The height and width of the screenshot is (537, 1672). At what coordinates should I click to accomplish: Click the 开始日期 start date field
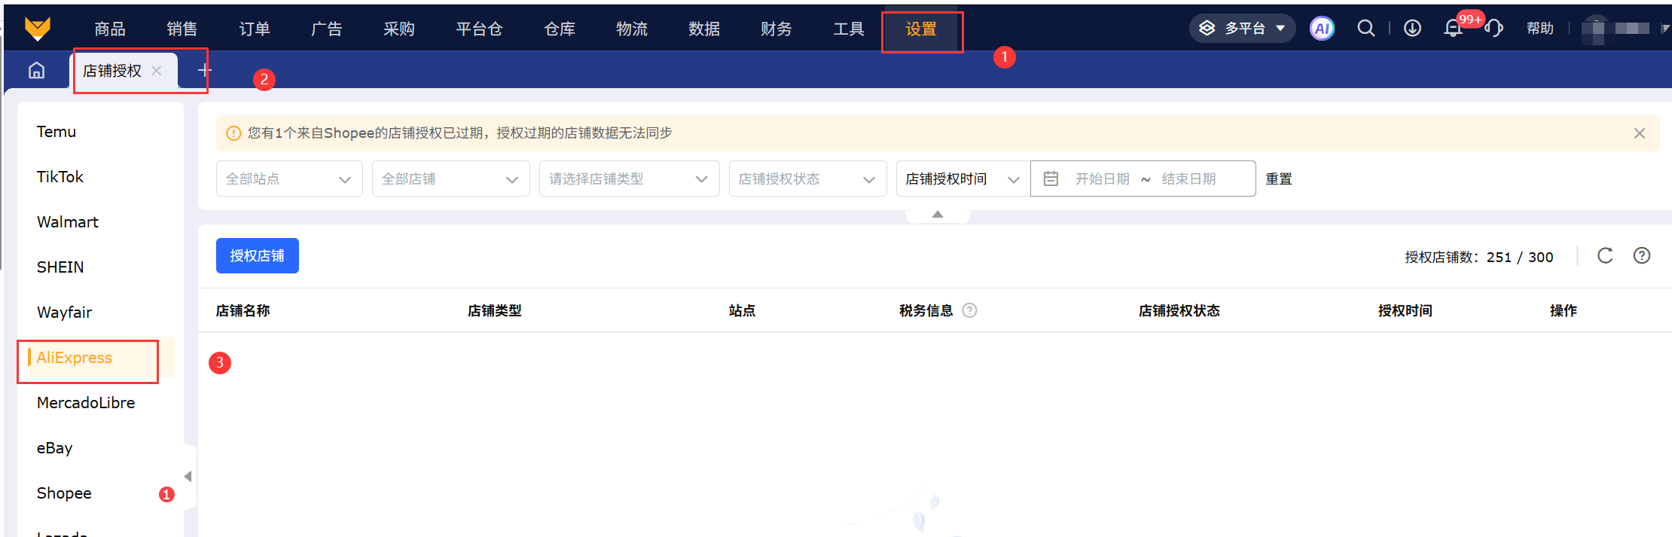pyautogui.click(x=1102, y=178)
